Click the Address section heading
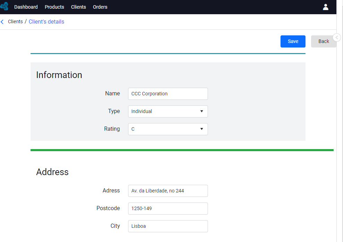 click(52, 172)
